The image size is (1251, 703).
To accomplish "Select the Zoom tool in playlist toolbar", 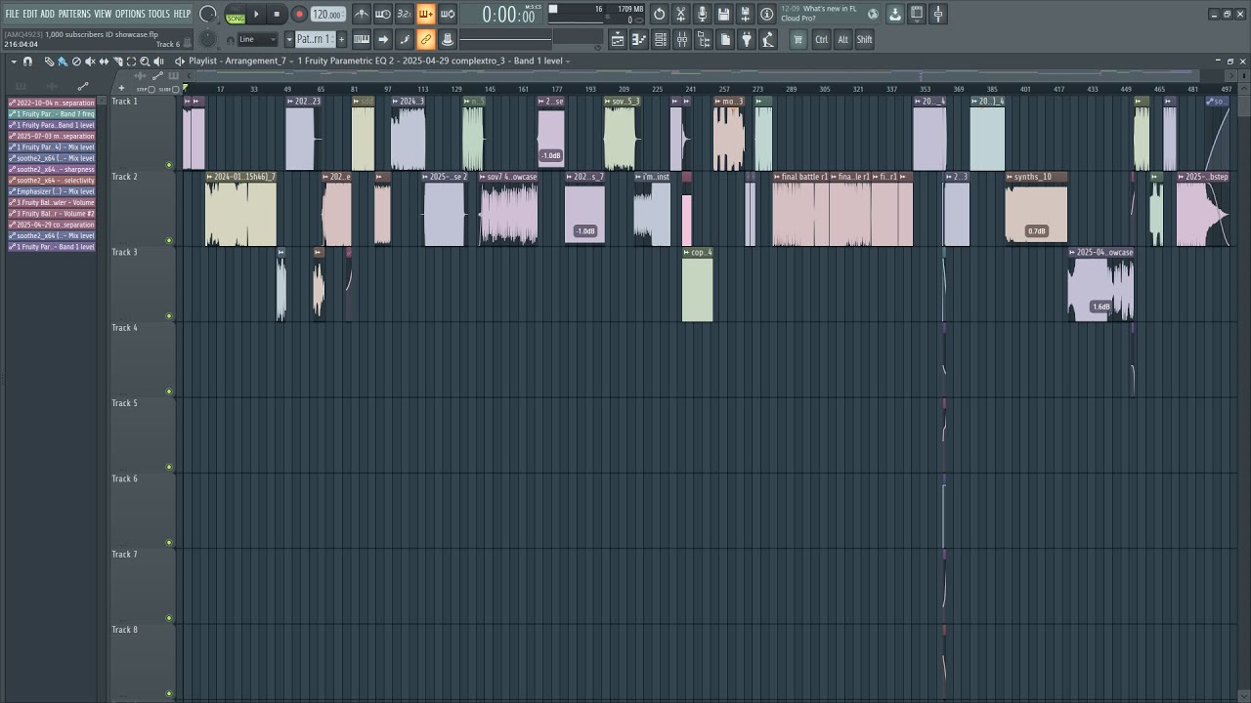I will 145,62.
